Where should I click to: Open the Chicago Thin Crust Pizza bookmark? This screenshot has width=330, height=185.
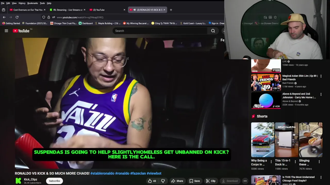[x=63, y=23]
